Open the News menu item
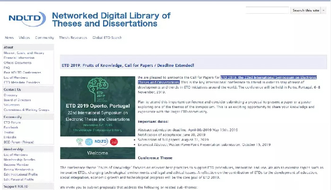Image resolution: width=331 pixels, height=190 pixels. pyautogui.click(x=9, y=37)
